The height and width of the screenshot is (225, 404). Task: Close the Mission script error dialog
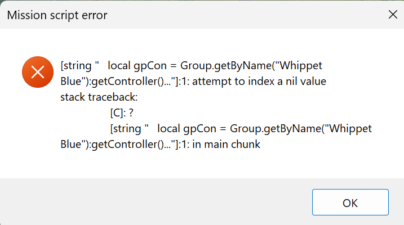click(x=393, y=15)
